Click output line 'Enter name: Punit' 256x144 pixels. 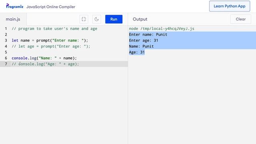coord(148,34)
